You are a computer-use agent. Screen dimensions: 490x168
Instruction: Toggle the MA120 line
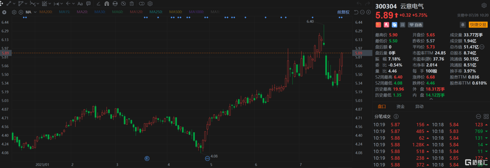[136, 12]
